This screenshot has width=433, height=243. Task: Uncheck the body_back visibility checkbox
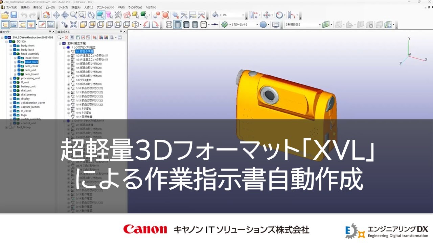(15, 50)
